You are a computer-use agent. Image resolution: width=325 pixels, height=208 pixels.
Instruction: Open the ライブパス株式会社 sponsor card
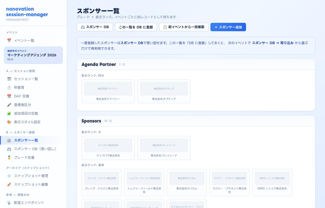(108, 148)
